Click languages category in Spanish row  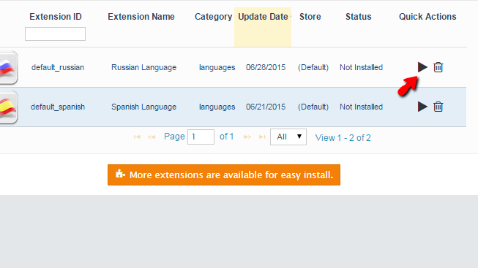pyautogui.click(x=217, y=107)
